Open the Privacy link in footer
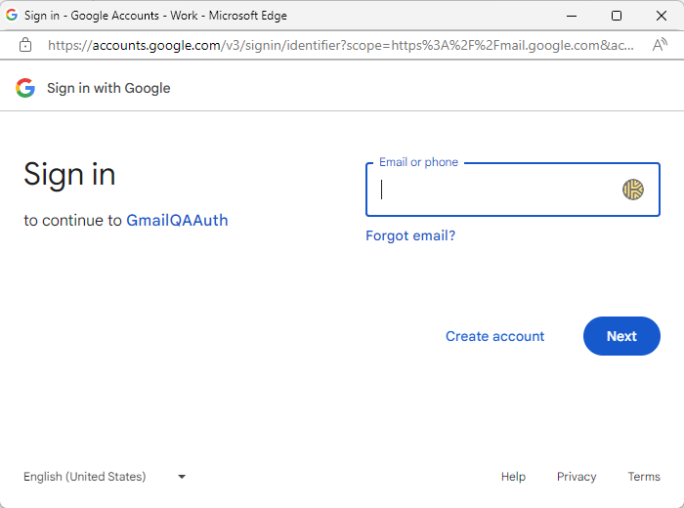The image size is (684, 508). 577,477
